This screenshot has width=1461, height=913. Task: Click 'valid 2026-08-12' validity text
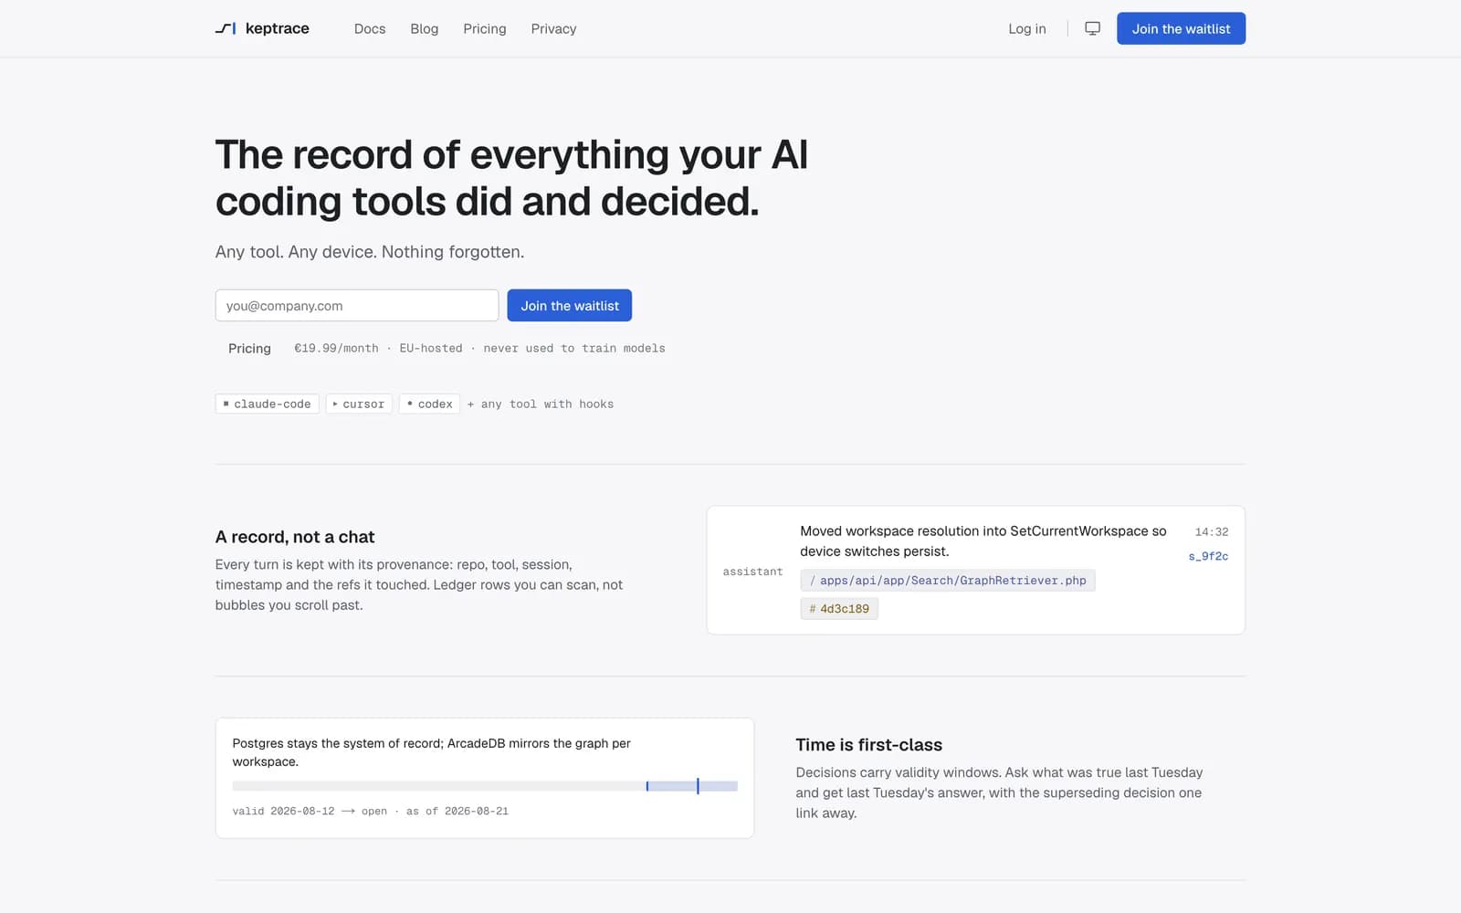coord(283,811)
